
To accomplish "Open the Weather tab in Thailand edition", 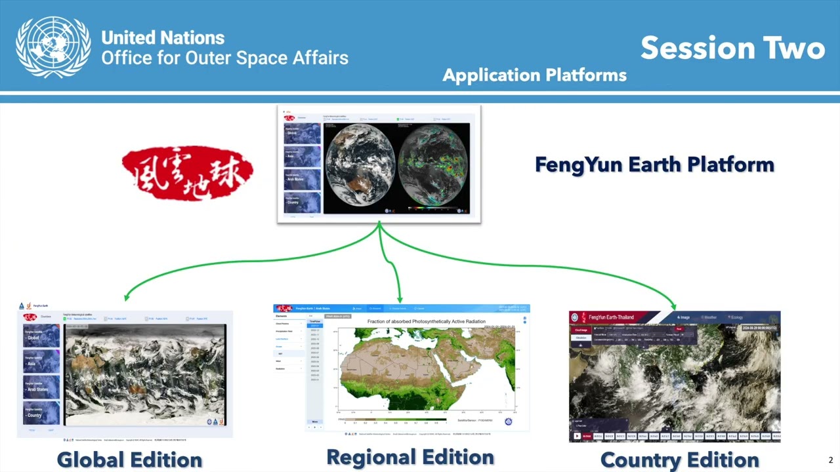I will (x=710, y=317).
